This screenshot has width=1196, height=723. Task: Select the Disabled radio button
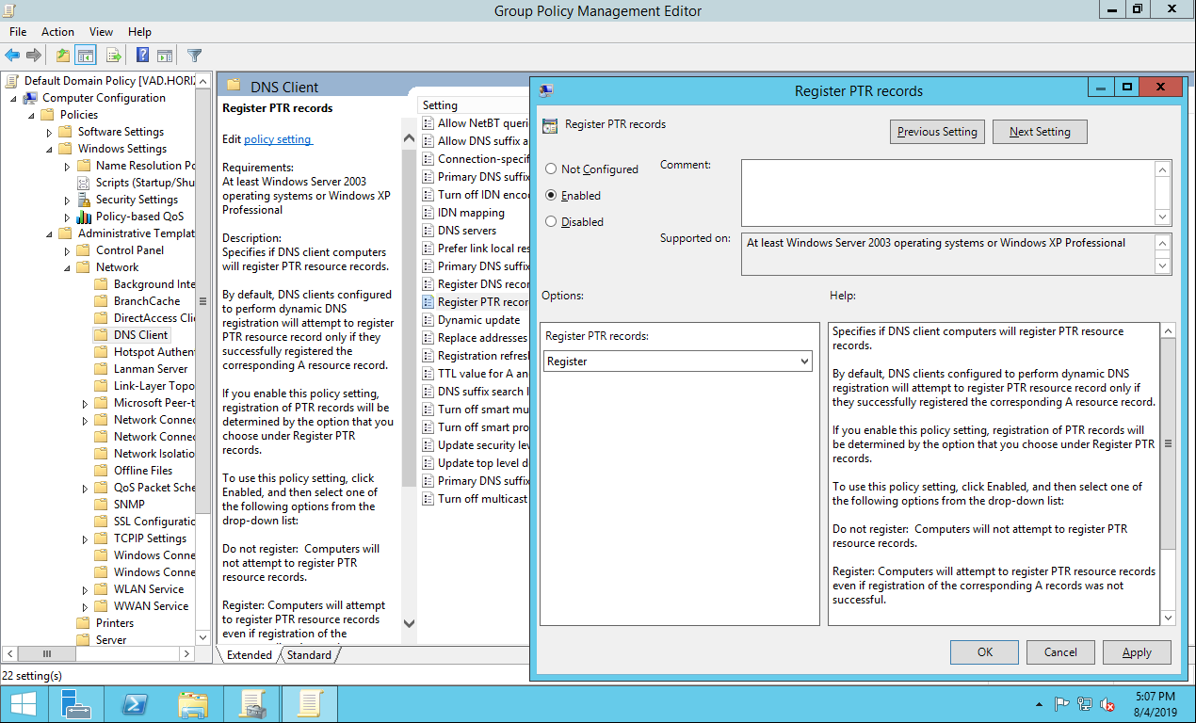(x=551, y=222)
